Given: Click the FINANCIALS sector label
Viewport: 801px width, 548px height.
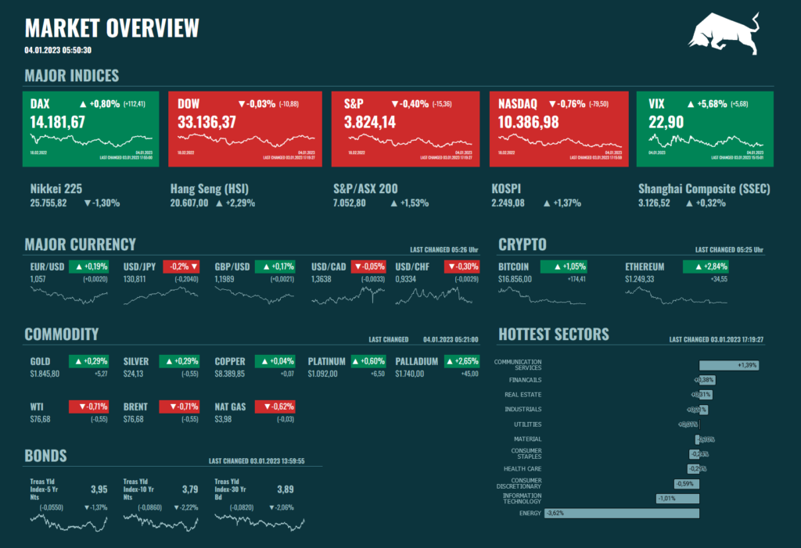Looking at the screenshot, I should pos(525,380).
